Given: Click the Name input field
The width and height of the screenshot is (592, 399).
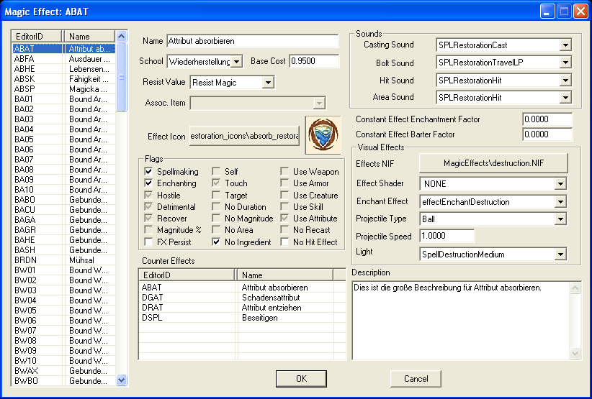Looking at the screenshot, I should pyautogui.click(x=253, y=41).
